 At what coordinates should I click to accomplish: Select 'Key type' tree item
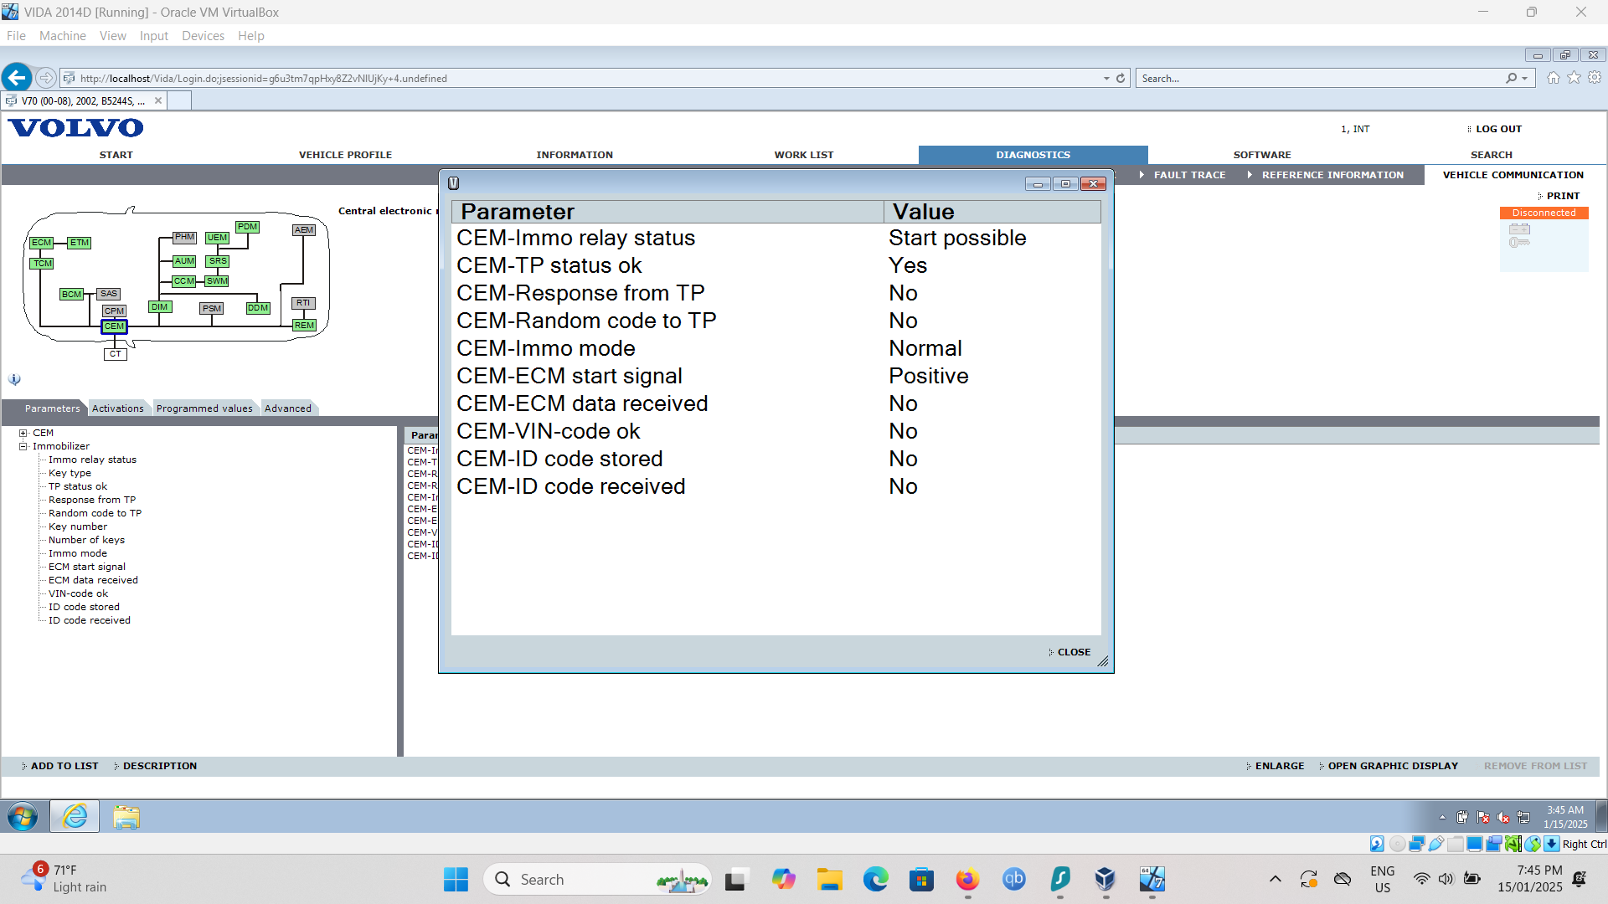coord(70,473)
